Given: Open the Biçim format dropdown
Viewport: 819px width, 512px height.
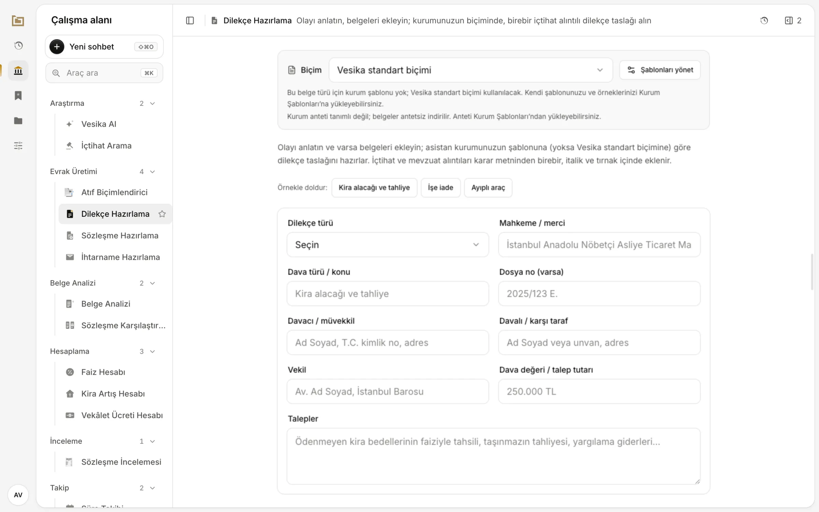Looking at the screenshot, I should point(471,70).
